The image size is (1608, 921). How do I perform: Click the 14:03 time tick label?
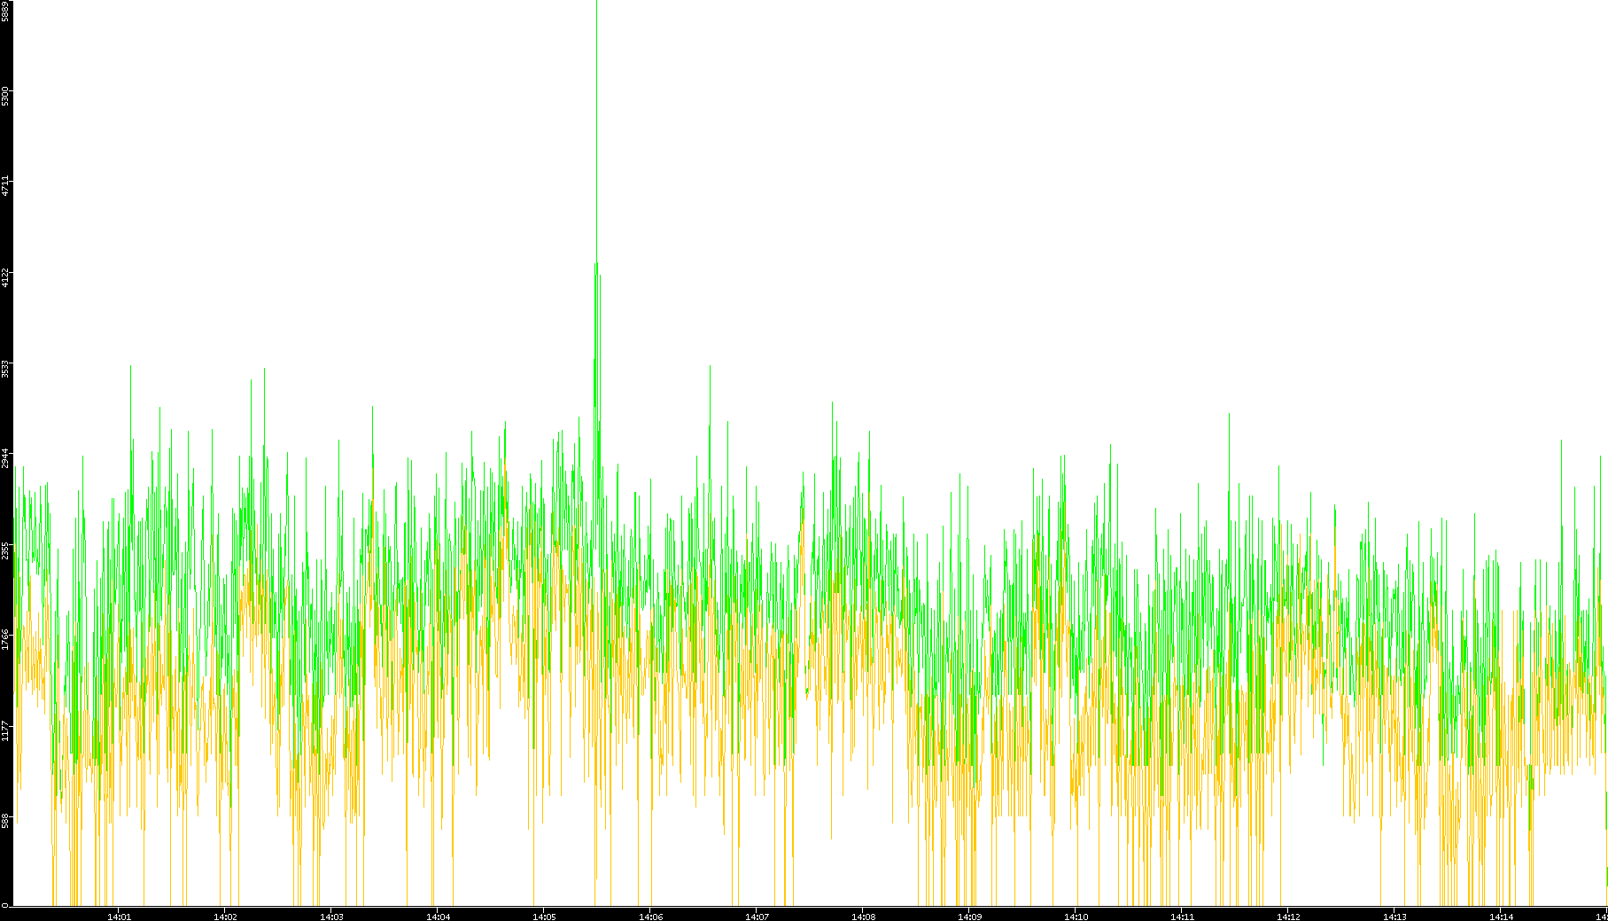(332, 917)
